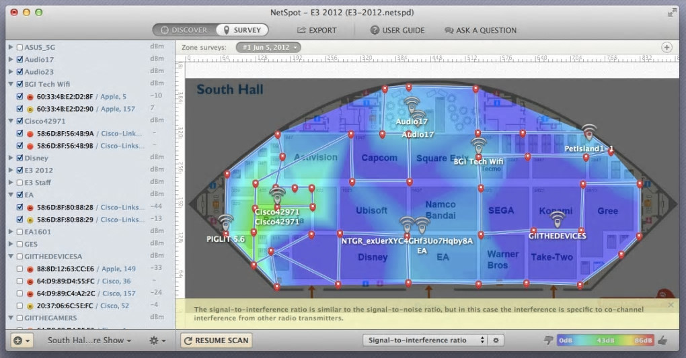Image resolution: width=686 pixels, height=358 pixels.
Task: Click the yellow status dot of 20:37:06:6C:5E:FC
Action: (x=30, y=306)
